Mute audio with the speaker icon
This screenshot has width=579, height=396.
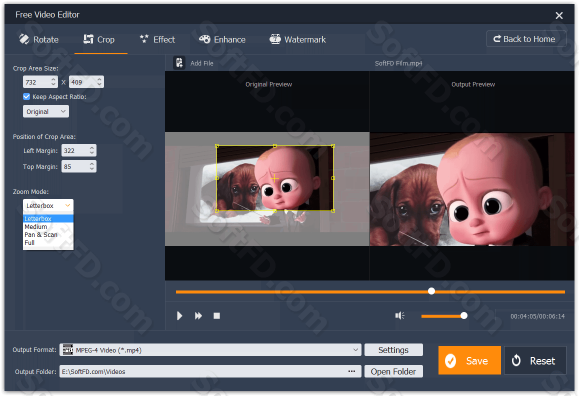400,315
